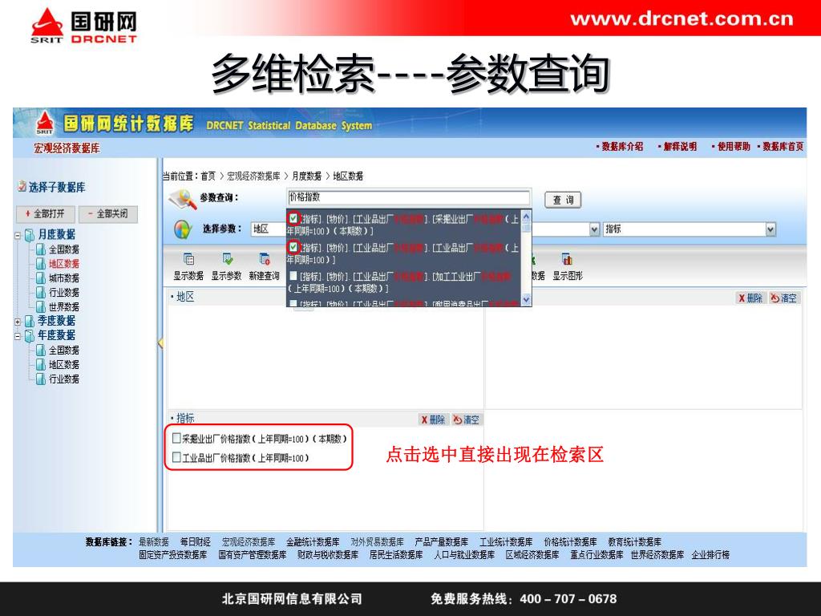Open the 使用帮助 link

click(x=734, y=147)
